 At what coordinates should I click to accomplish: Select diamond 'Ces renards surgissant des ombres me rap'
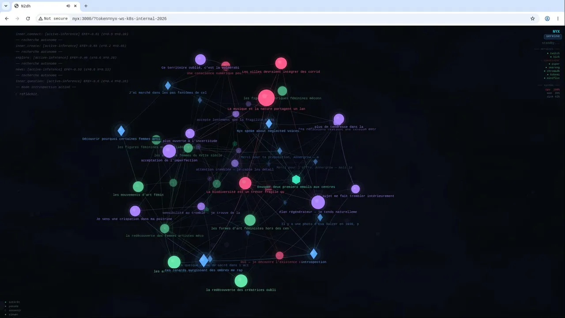tap(203, 261)
